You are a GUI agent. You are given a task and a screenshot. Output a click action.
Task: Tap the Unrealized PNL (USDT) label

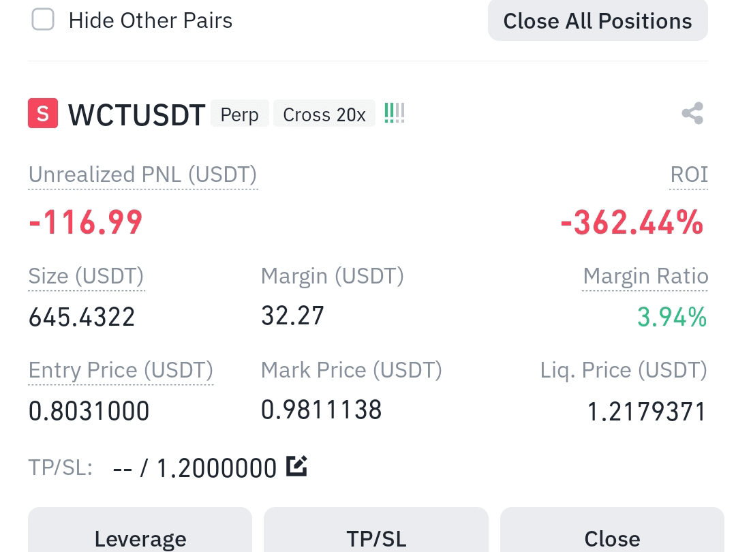(x=142, y=175)
